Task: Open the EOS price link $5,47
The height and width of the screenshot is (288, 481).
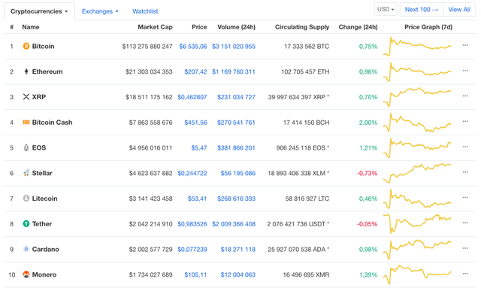Action: (199, 148)
